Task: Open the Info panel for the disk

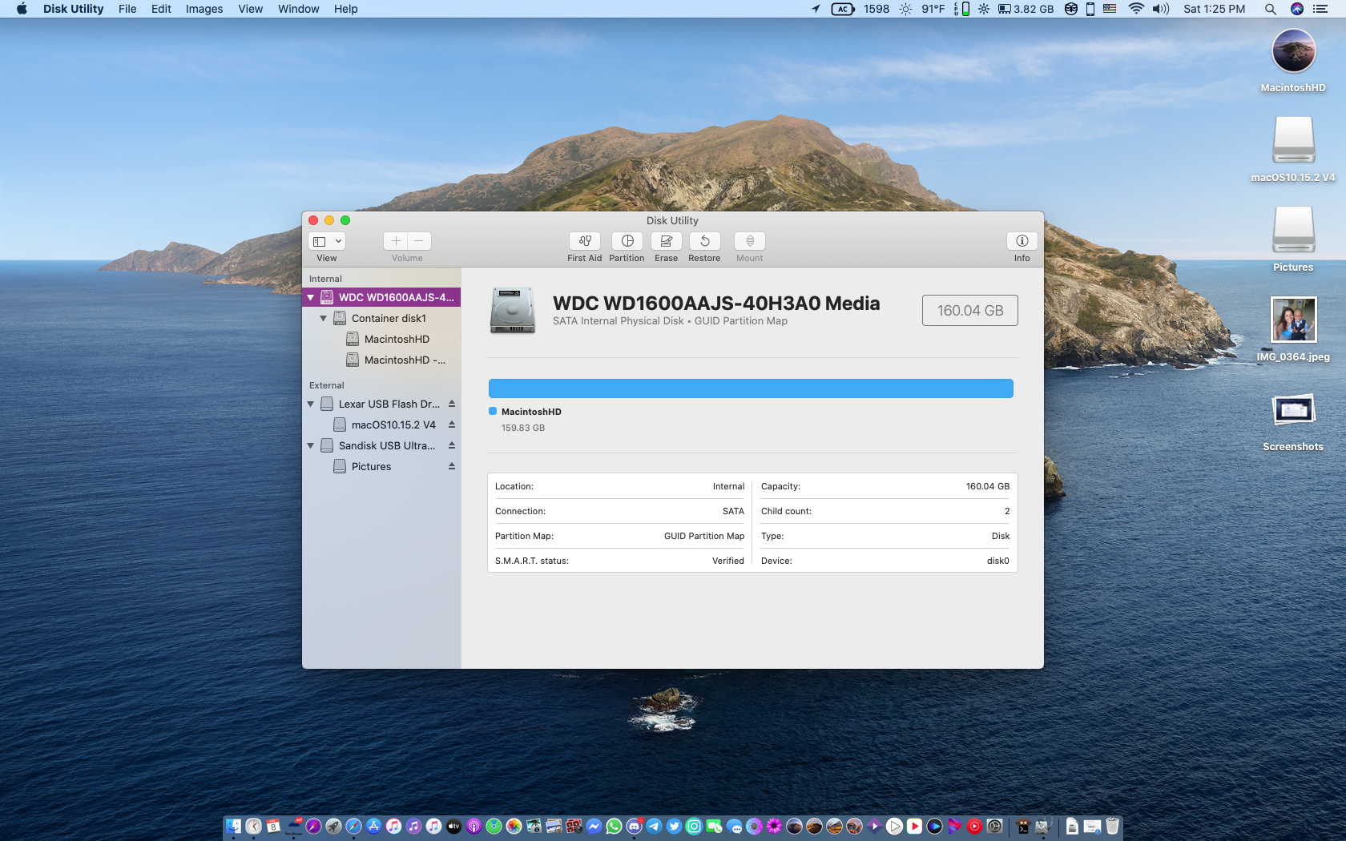Action: pos(1022,241)
